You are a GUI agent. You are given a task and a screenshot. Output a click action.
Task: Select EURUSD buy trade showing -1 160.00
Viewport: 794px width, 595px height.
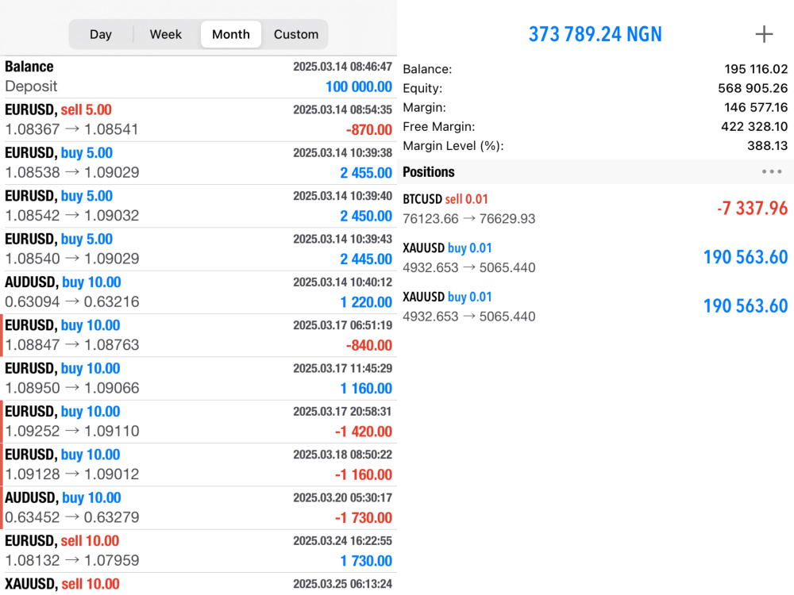tap(198, 464)
